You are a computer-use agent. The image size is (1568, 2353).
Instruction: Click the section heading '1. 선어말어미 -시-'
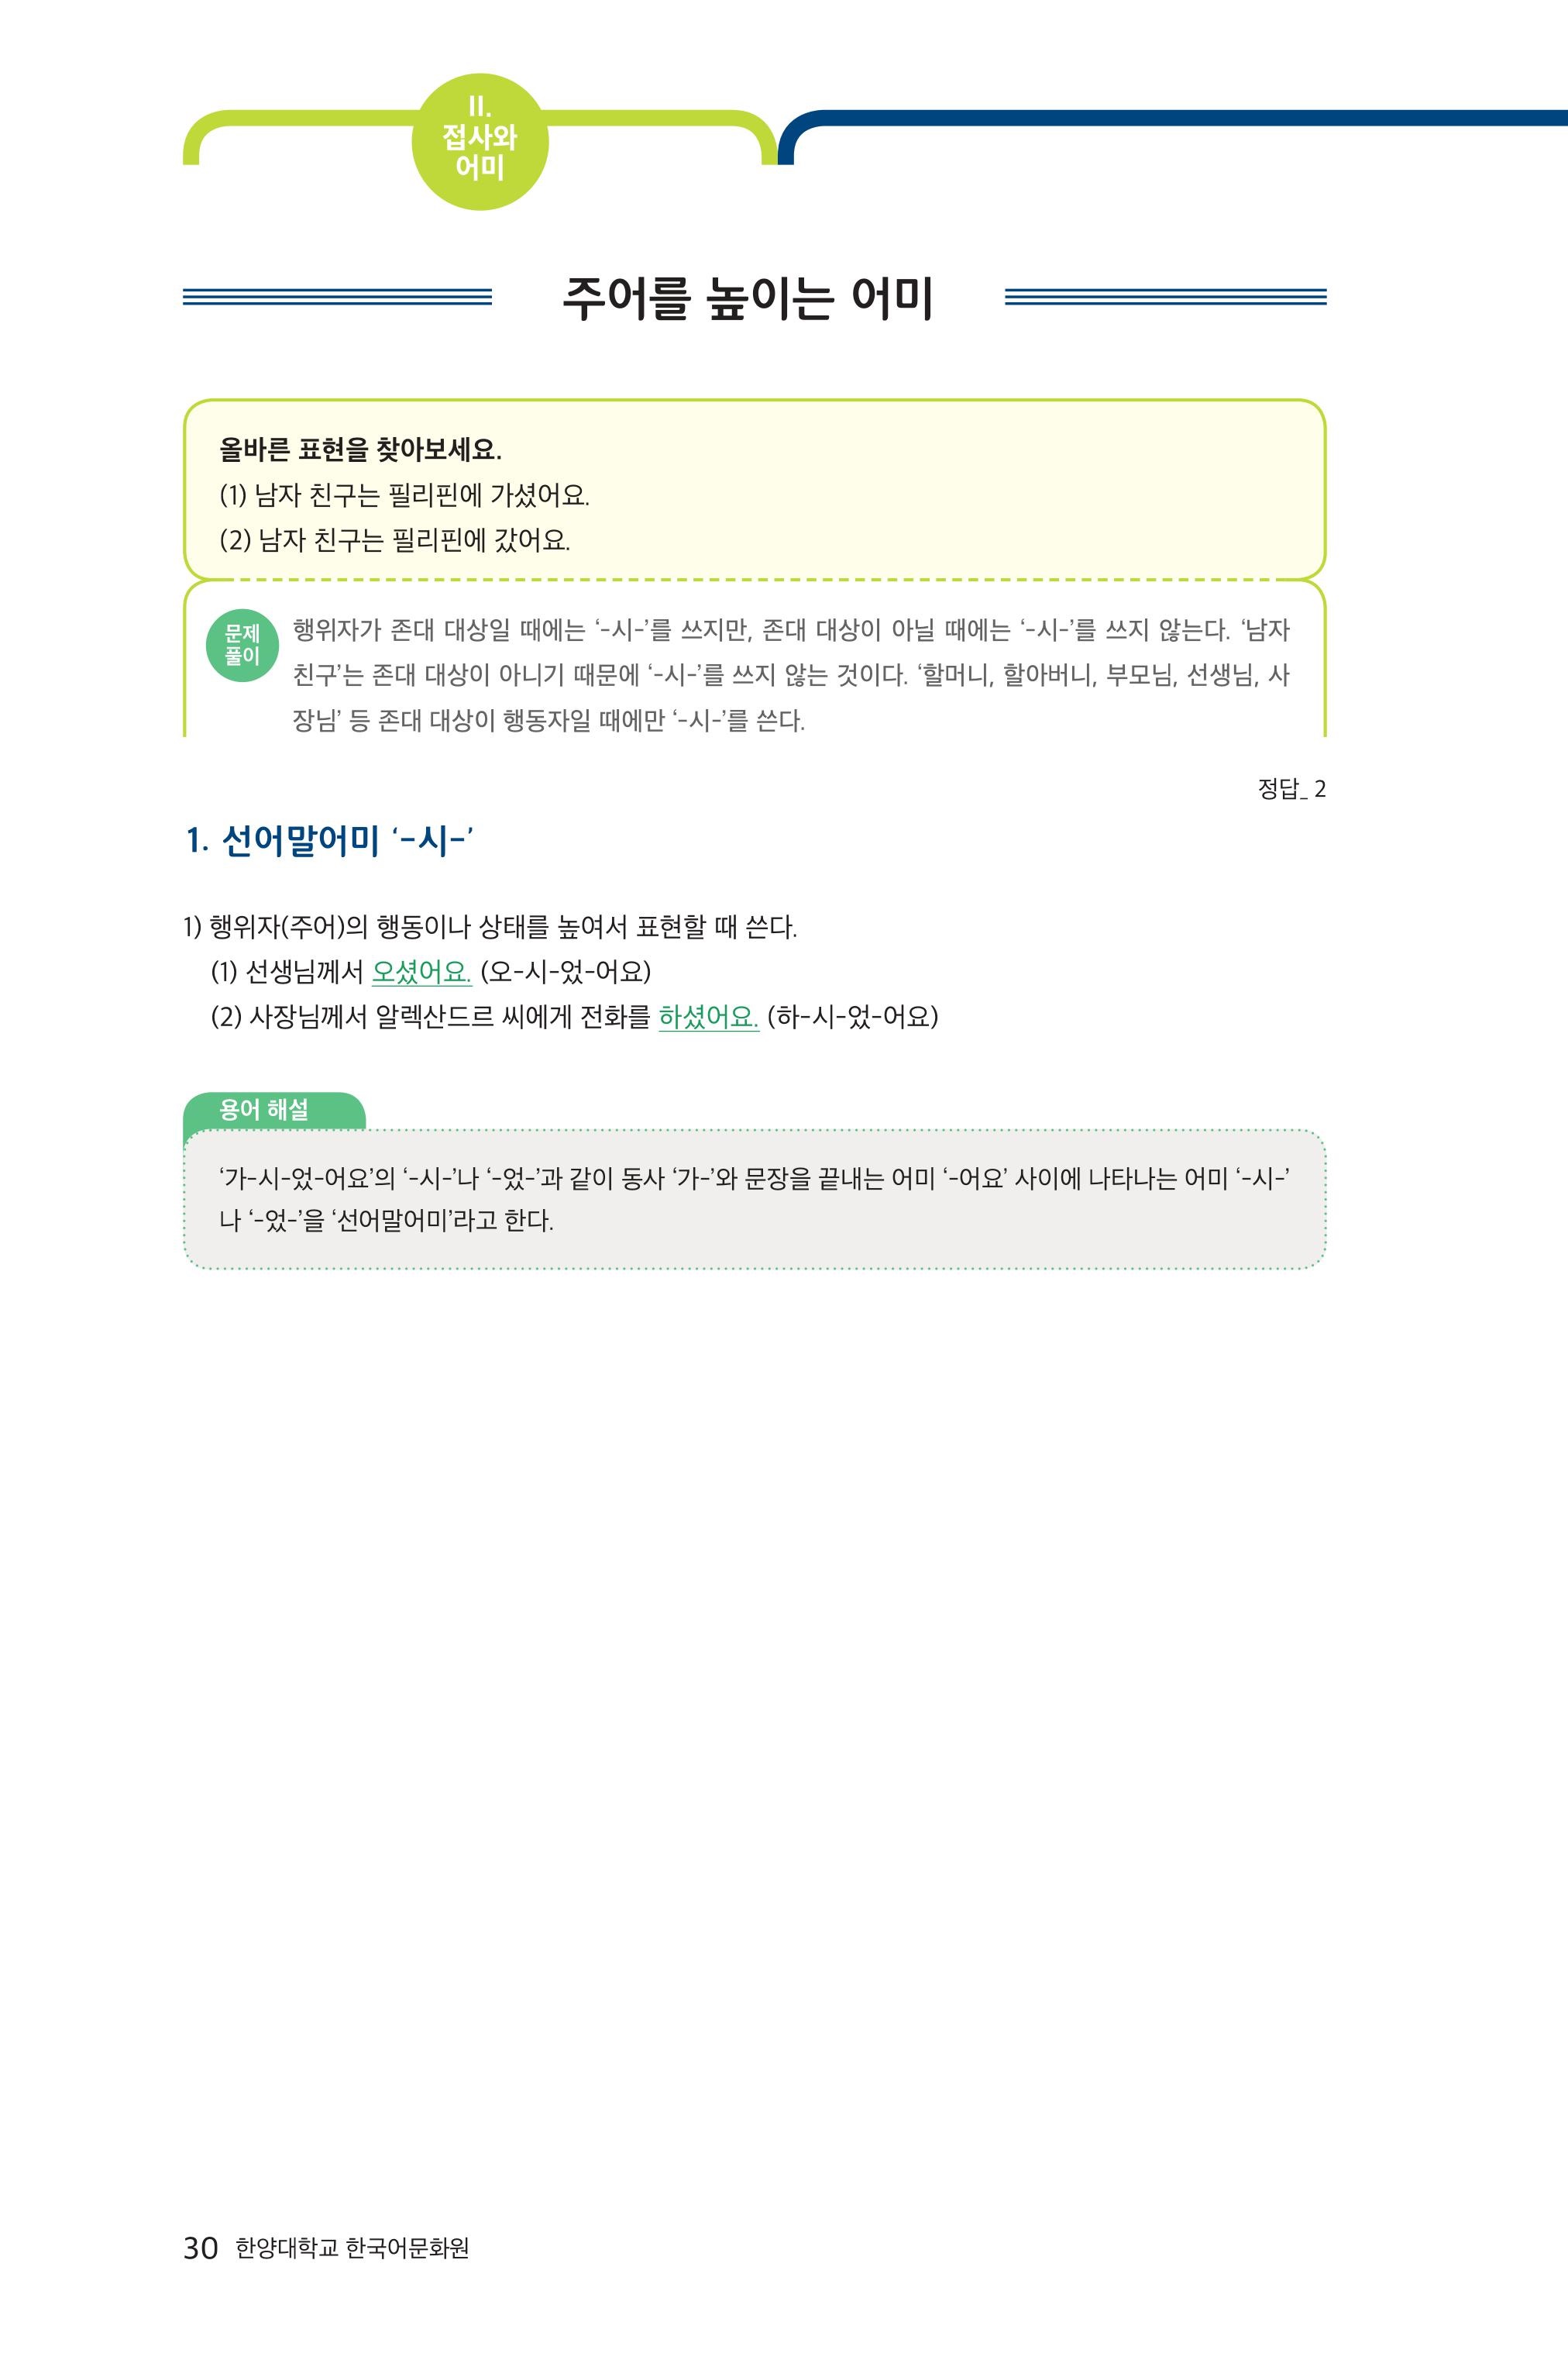[x=330, y=842]
